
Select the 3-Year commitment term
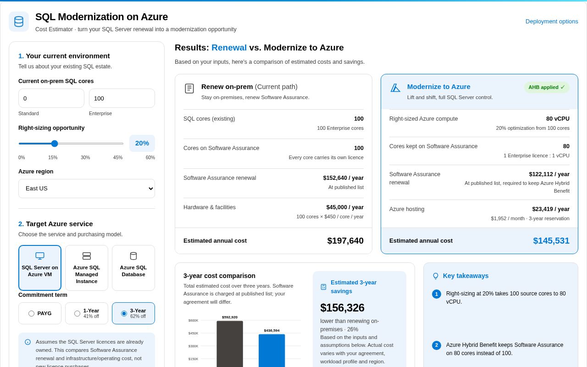click(133, 313)
